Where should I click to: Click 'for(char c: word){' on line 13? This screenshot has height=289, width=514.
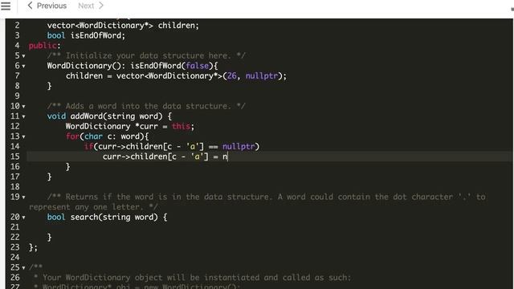(x=107, y=136)
